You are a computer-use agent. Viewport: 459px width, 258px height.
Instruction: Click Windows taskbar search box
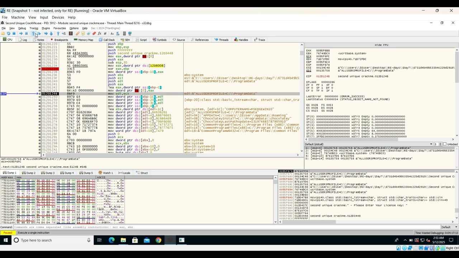click(x=53, y=240)
